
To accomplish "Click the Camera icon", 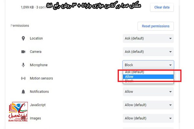I will (x=23, y=52).
